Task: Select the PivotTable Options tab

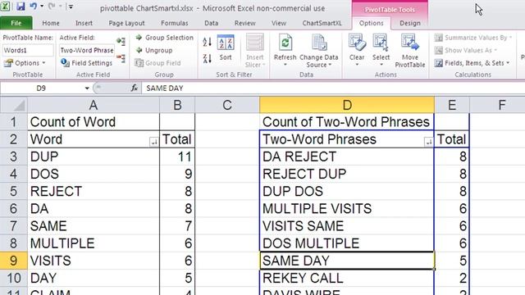Action: [x=371, y=23]
